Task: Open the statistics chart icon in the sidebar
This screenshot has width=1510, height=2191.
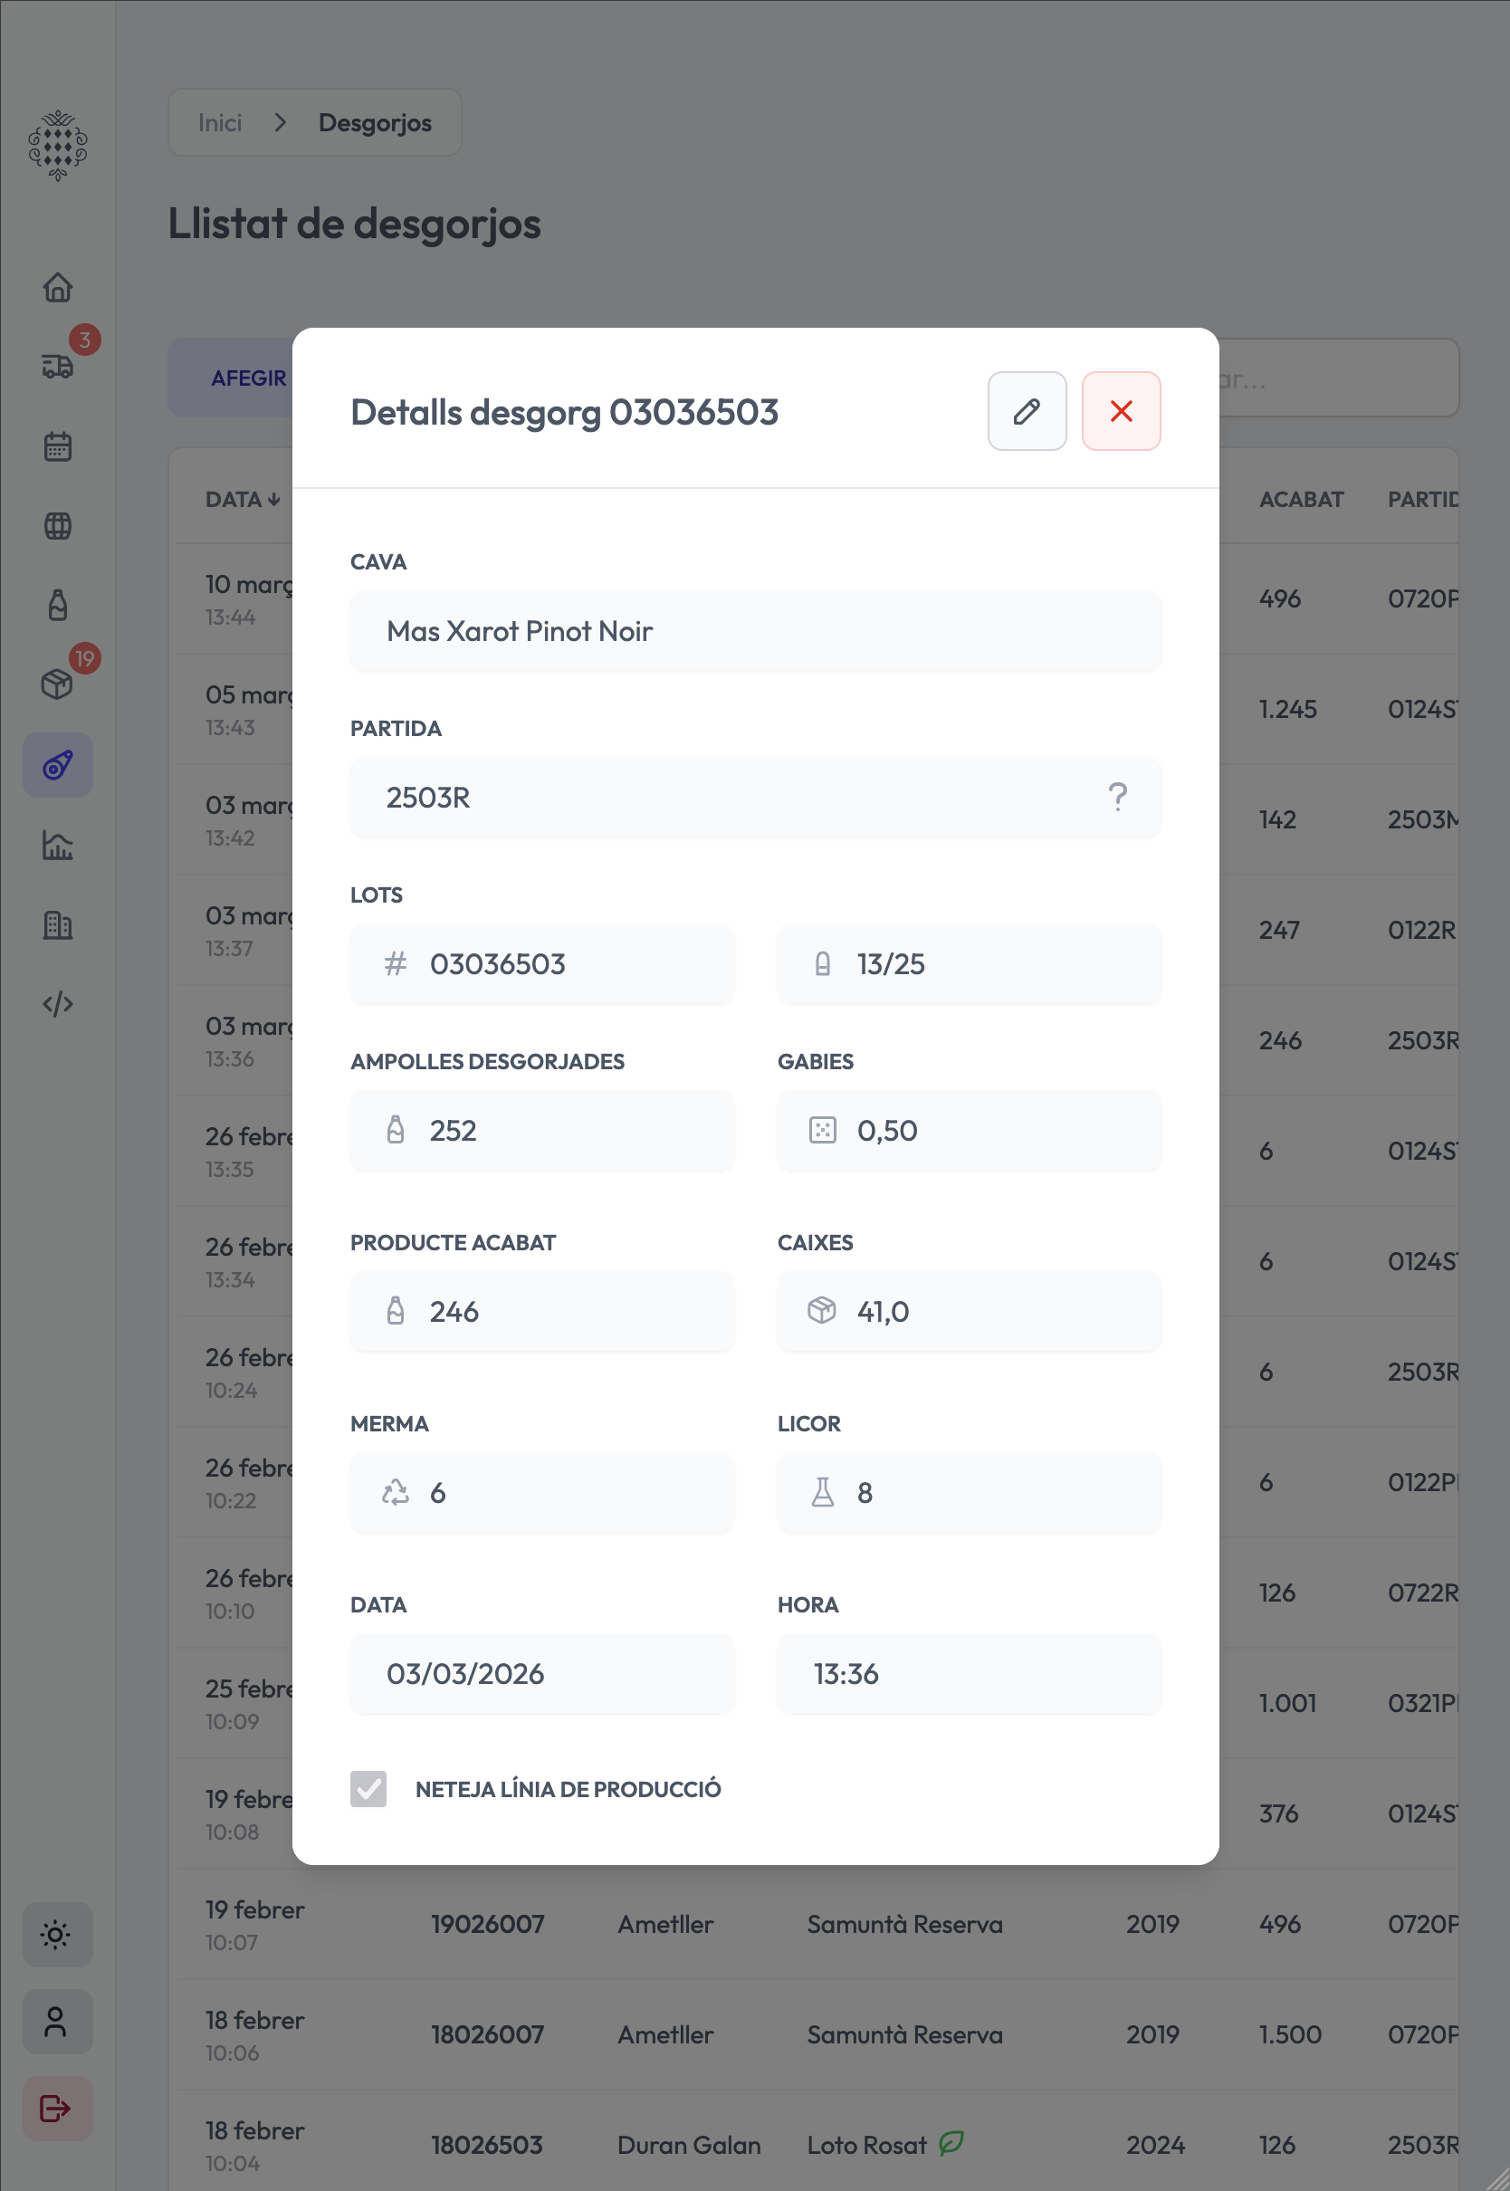Action: pyautogui.click(x=58, y=845)
